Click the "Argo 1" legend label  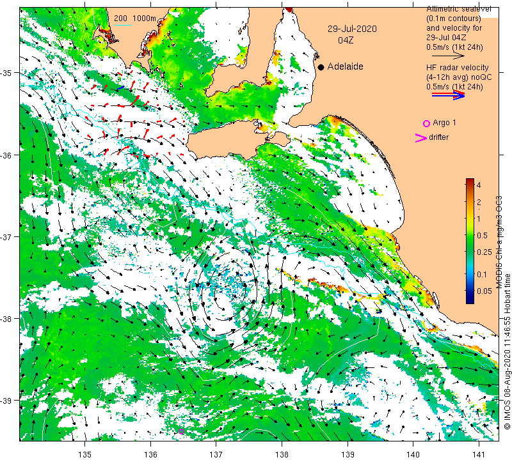point(444,123)
